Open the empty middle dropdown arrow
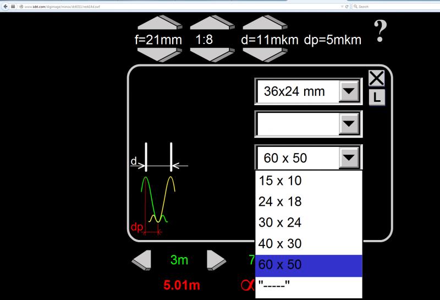440x300 pixels. click(349, 124)
